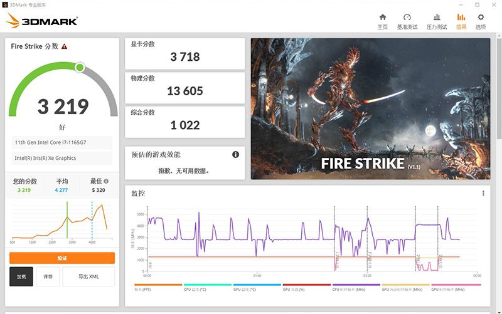Click info icon in 预估的游戏效能 panel
The height and width of the screenshot is (314, 502).
coord(236,154)
